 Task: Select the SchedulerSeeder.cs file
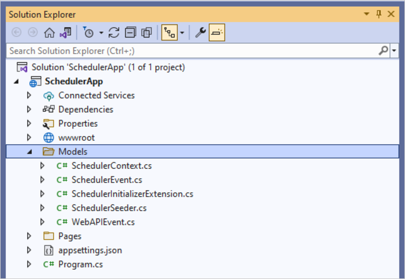108,208
